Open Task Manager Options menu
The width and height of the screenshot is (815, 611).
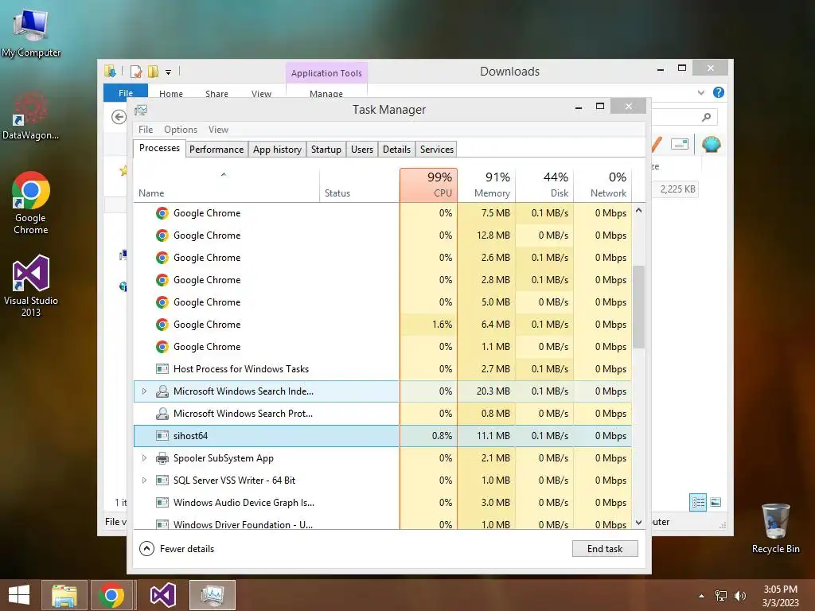tap(181, 130)
